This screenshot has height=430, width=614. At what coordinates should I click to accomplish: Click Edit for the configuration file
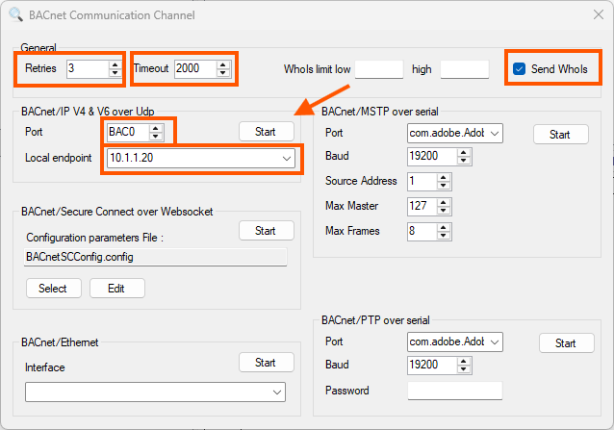click(x=117, y=289)
